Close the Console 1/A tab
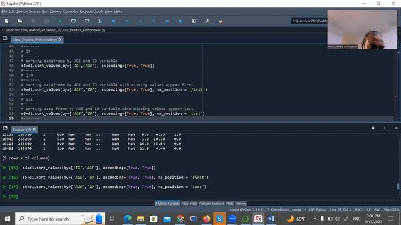401x225 pixels. (x=34, y=129)
